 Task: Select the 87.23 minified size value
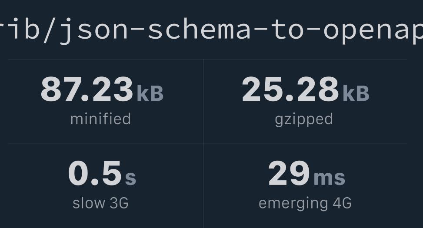click(x=87, y=89)
